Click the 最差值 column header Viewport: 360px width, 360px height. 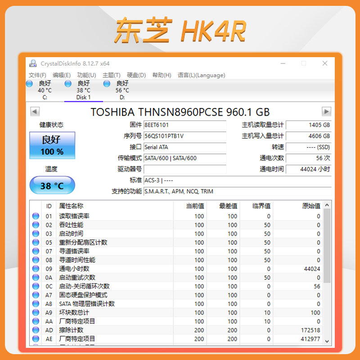223,206
